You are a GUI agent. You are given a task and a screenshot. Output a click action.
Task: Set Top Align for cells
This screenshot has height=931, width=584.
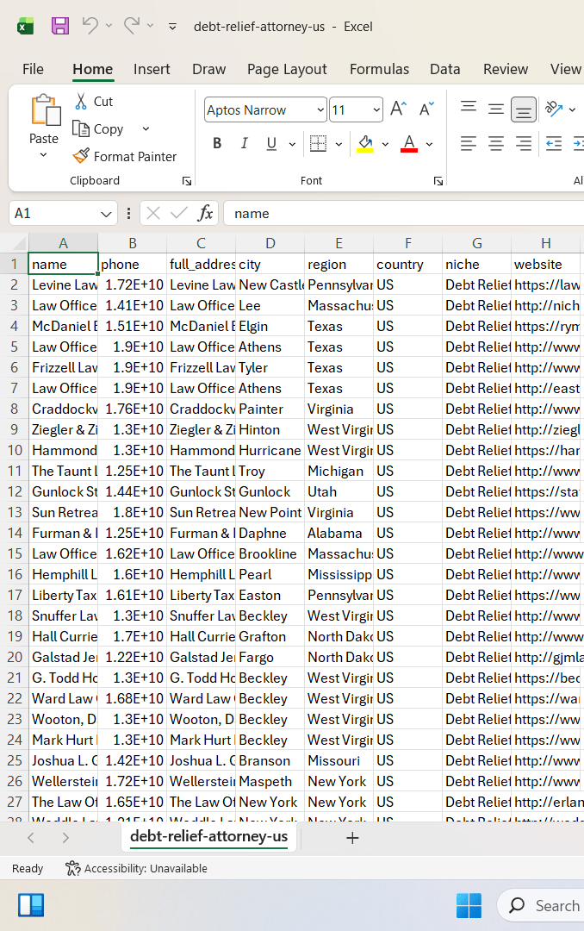click(x=469, y=107)
